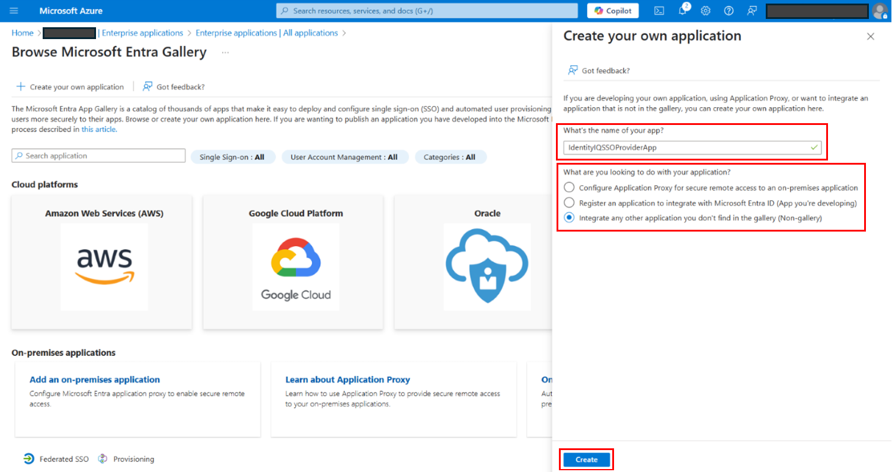Image resolution: width=892 pixels, height=472 pixels.
Task: Go to Home breadcrumb
Action: tap(23, 33)
